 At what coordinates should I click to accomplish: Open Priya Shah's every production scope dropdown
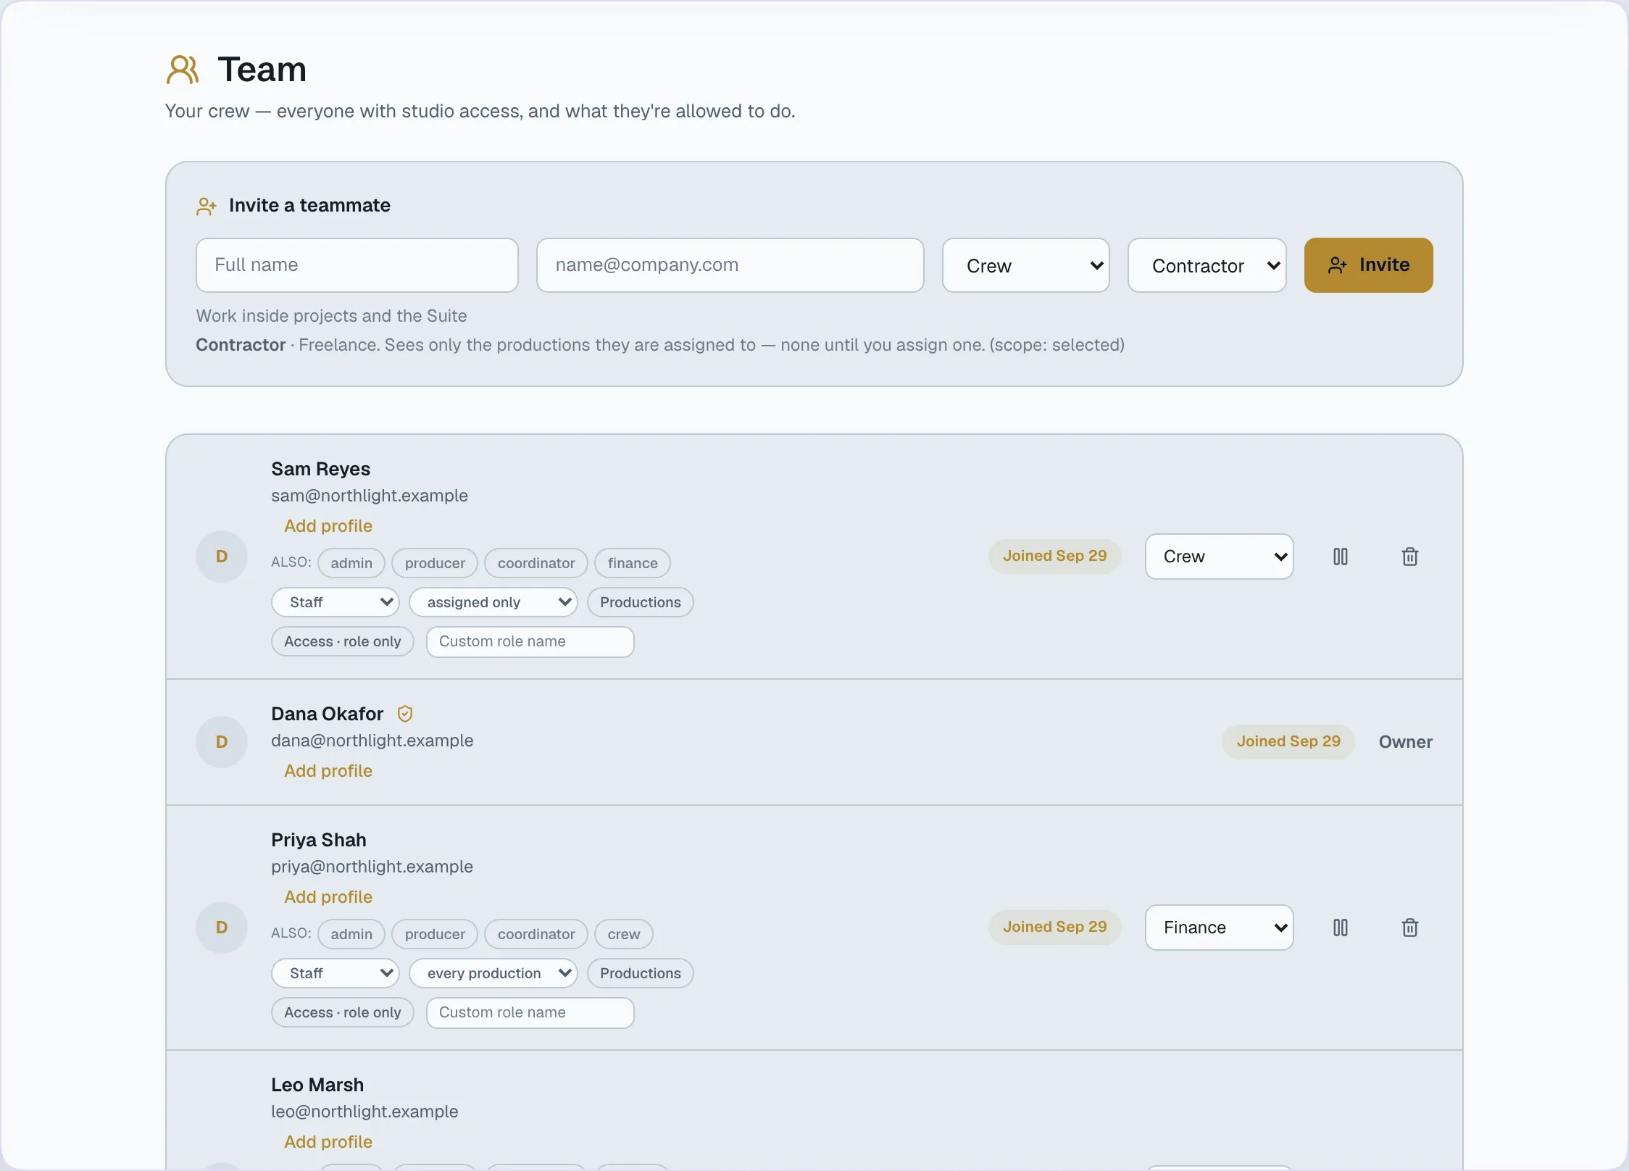click(x=493, y=973)
